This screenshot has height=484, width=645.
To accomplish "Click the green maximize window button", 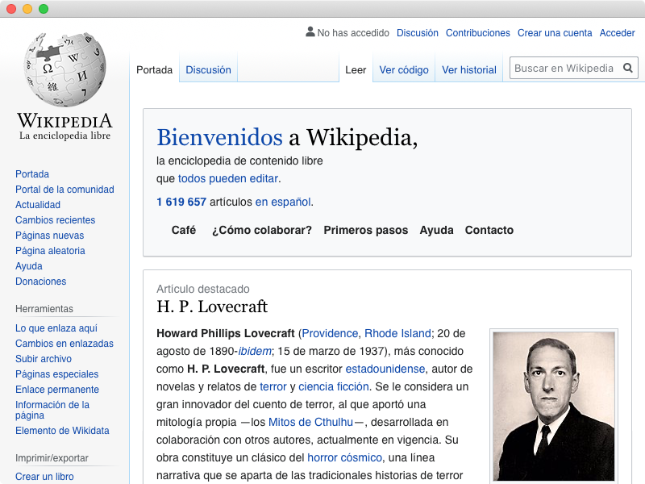I will click(44, 9).
